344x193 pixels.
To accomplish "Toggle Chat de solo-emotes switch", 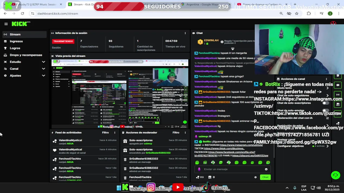I will coord(326,110).
